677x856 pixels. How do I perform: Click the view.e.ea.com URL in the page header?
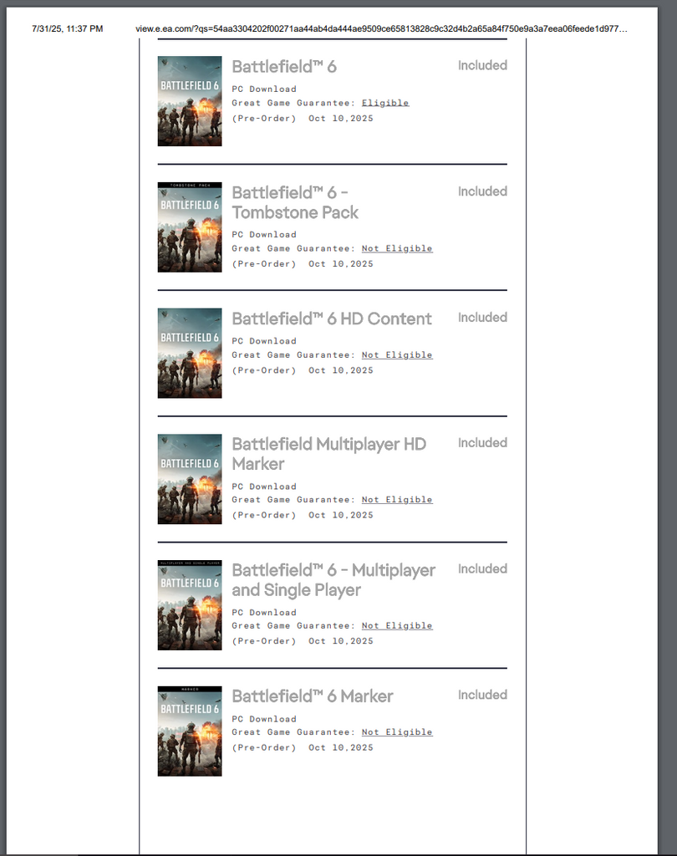381,29
